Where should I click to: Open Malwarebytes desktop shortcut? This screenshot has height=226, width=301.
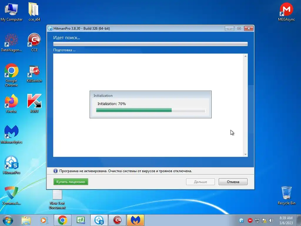click(11, 134)
